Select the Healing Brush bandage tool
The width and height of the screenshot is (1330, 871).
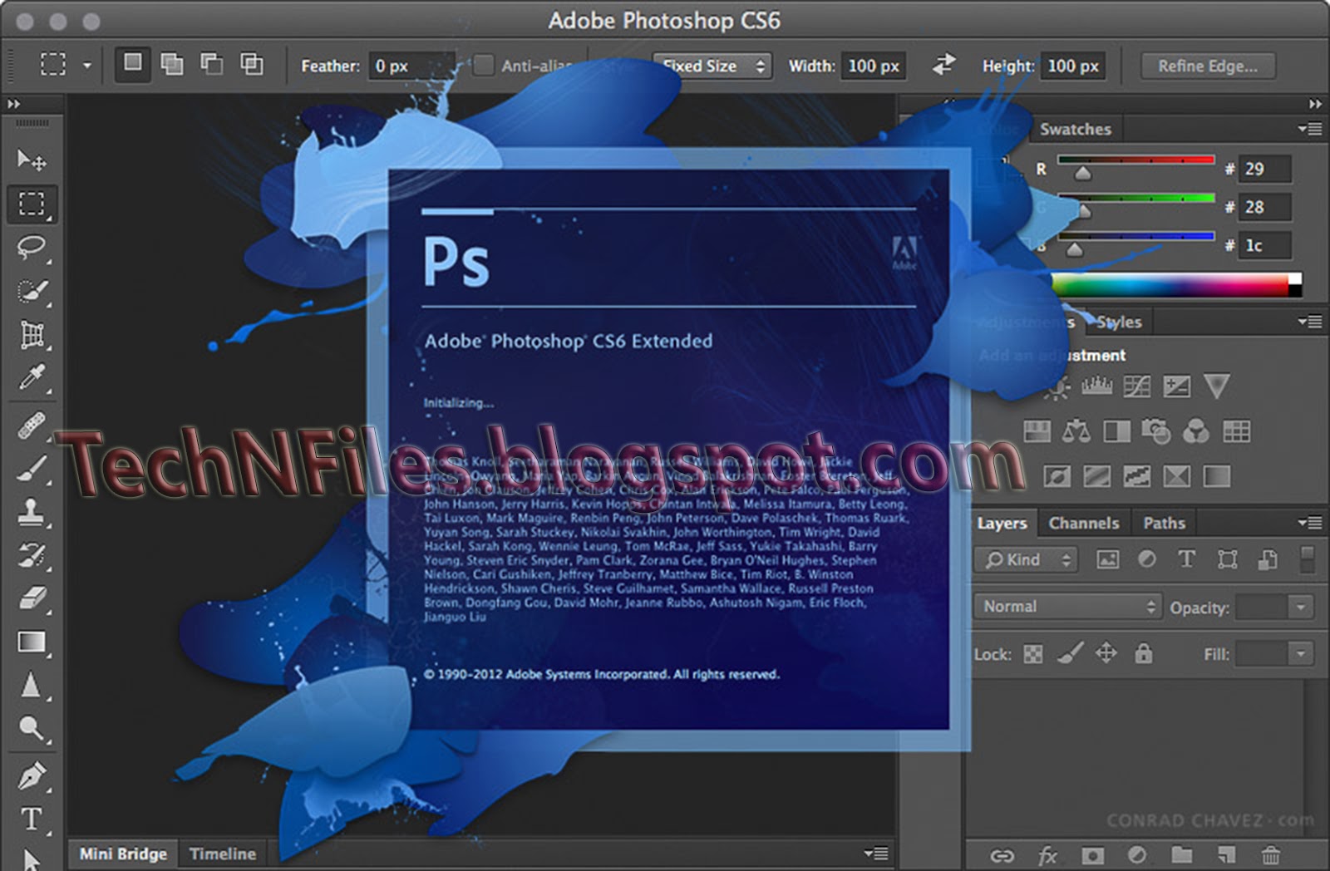(32, 426)
